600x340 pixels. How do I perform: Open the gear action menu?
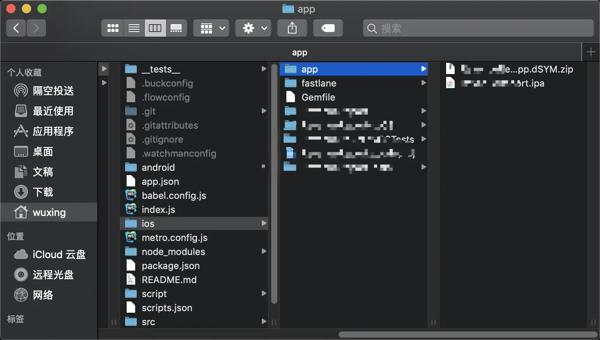253,28
